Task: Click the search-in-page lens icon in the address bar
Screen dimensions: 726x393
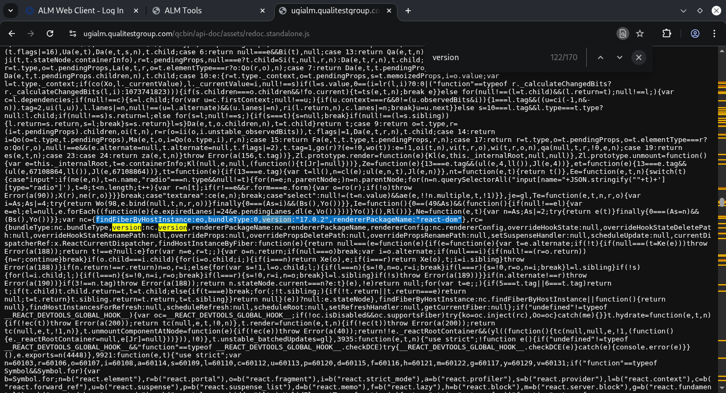Action: coord(622,34)
